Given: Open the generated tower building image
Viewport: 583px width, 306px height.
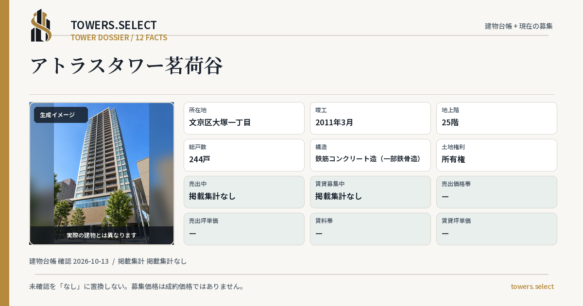Looking at the screenshot, I should (102, 173).
